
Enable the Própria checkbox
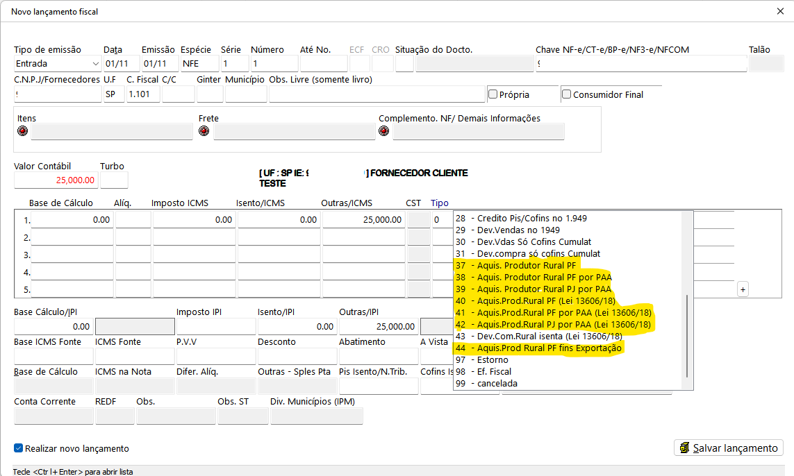(493, 94)
